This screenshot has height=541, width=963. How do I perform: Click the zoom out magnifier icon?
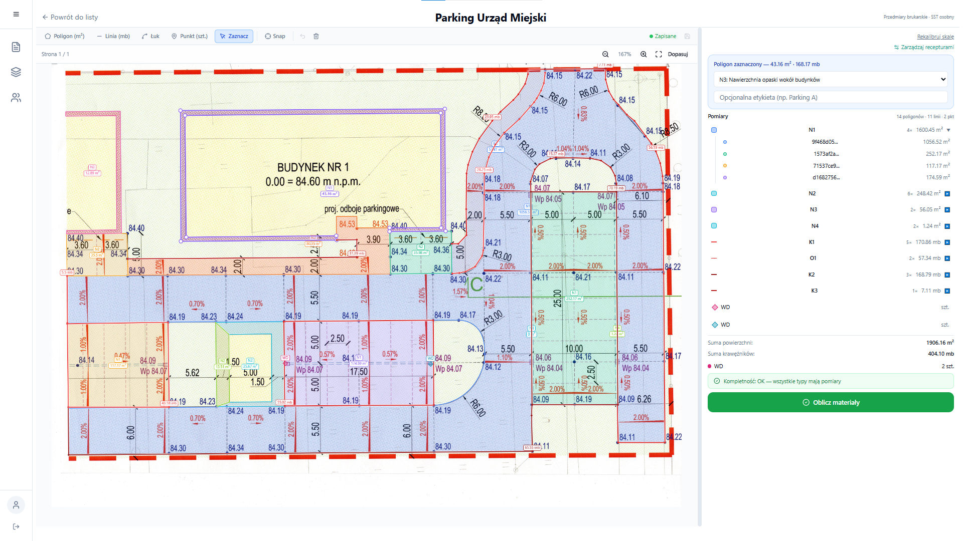[605, 54]
